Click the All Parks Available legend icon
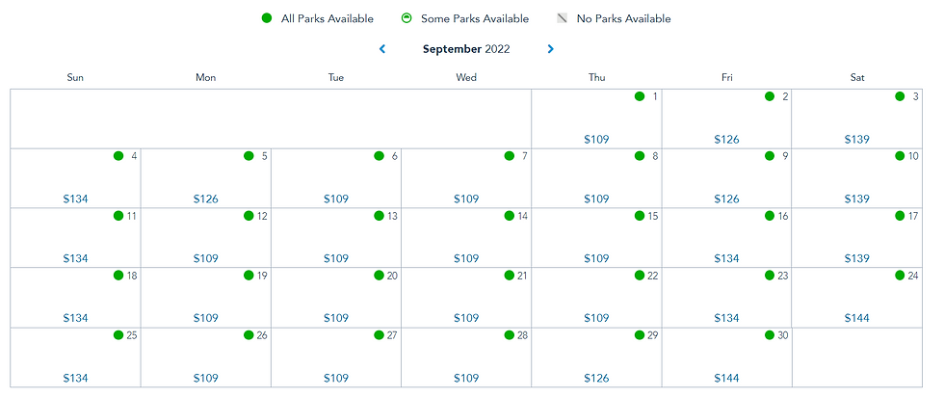 click(x=267, y=18)
